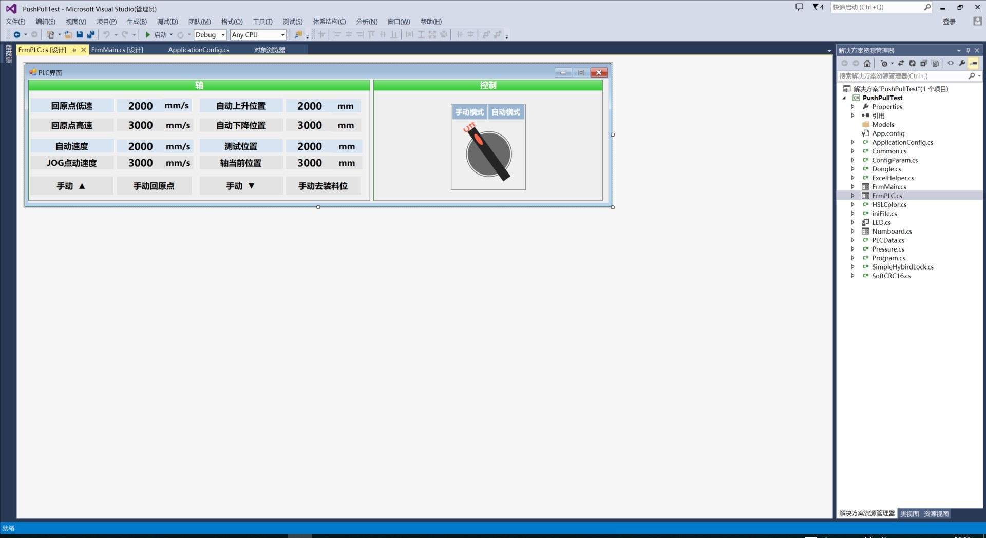This screenshot has height=538, width=986.
Task: Click the Open File folder icon
Action: [68, 35]
